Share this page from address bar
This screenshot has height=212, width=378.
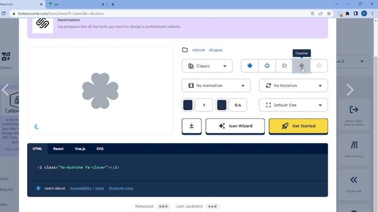pyautogui.click(x=321, y=14)
